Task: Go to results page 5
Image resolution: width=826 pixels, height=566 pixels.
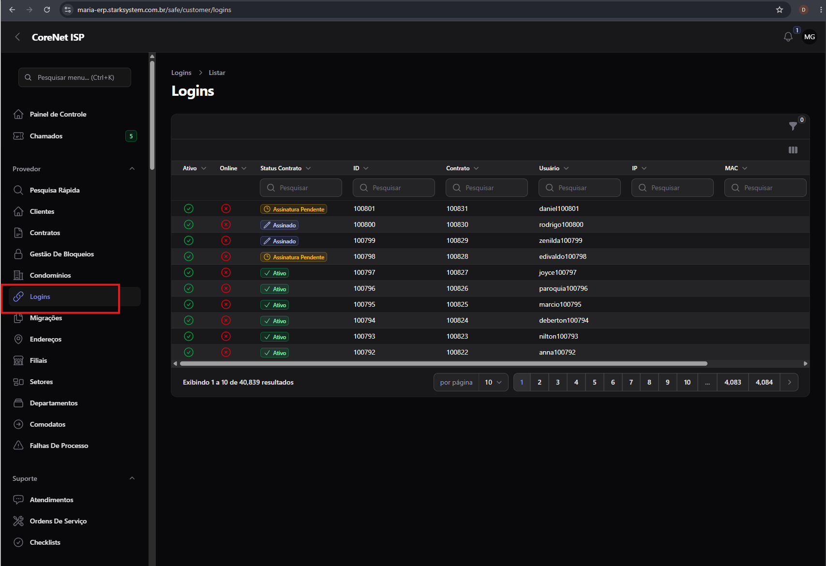Action: click(x=594, y=382)
